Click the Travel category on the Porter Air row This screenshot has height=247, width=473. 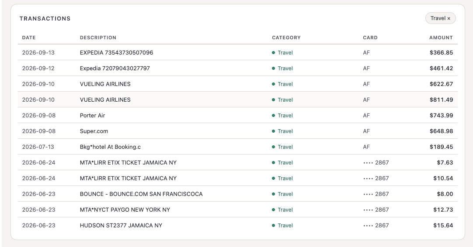click(282, 115)
